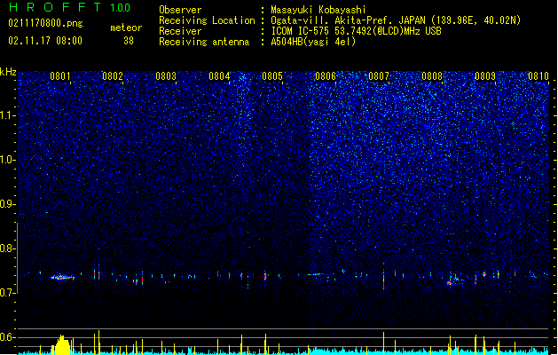This screenshot has width=558, height=355.
Task: Select the file name 0211170800.png
Action: click(45, 24)
